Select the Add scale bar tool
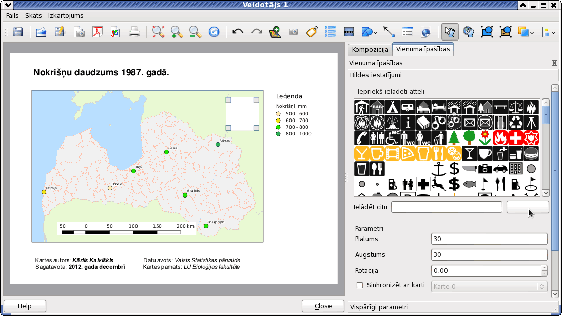This screenshot has width=562, height=316. [x=348, y=32]
